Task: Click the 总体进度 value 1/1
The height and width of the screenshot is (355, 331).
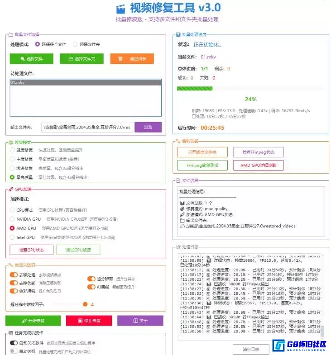Action: pos(204,69)
